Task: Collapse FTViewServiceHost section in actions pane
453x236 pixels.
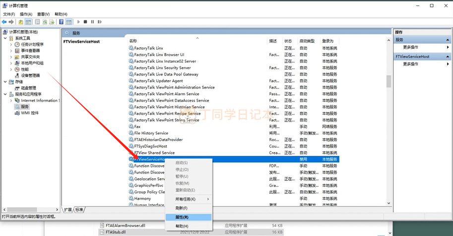Action: tap(448, 57)
